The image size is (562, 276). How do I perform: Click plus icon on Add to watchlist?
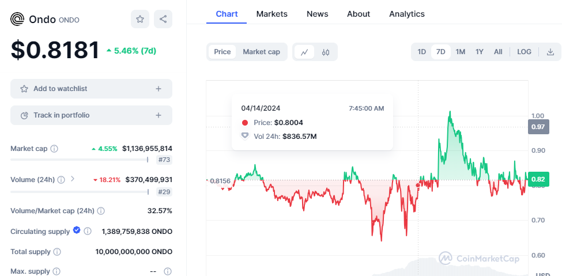(x=159, y=89)
